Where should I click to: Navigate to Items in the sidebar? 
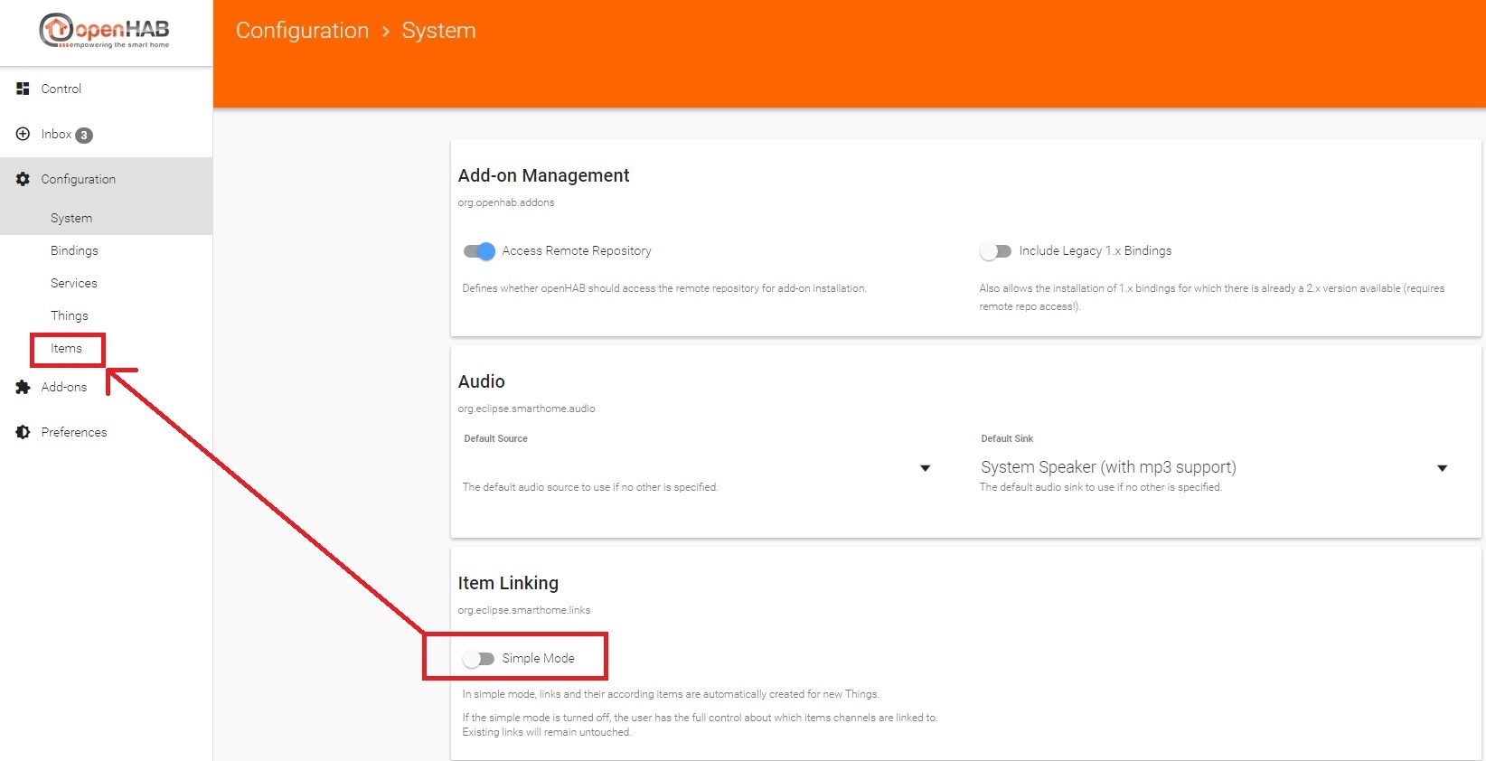pyautogui.click(x=66, y=348)
